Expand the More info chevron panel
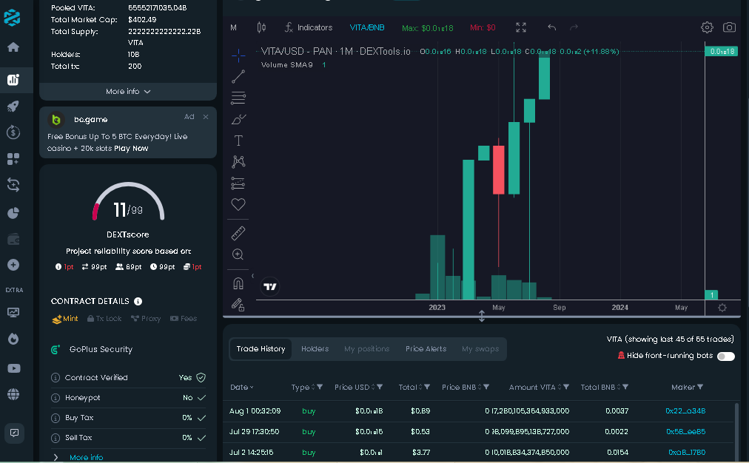This screenshot has height=463, width=749. click(128, 91)
